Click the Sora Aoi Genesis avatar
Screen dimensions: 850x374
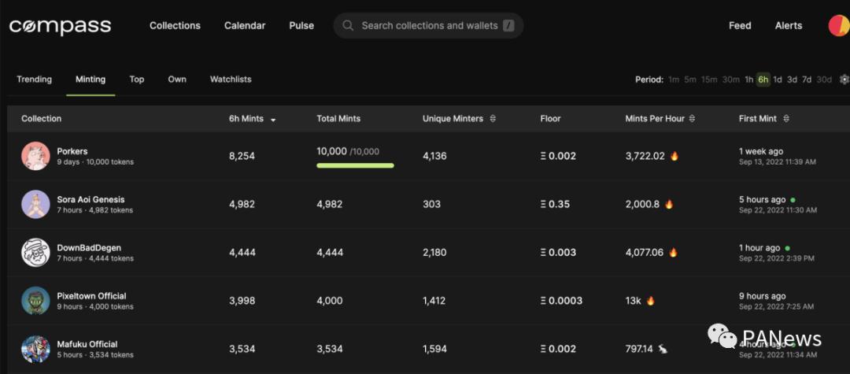click(35, 205)
